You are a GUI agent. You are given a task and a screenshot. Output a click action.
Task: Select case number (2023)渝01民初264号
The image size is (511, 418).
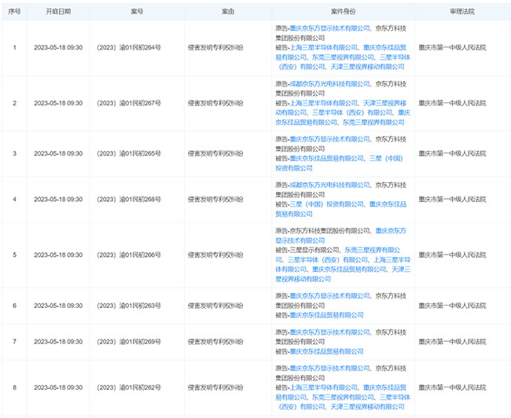tap(129, 48)
